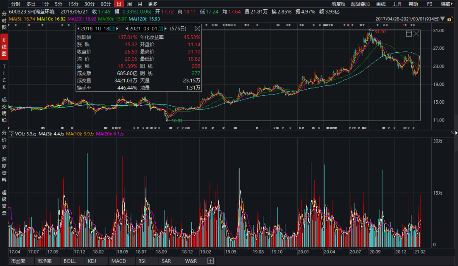Open 成交明细 in sidebar
Screen dimensions: 458x266
pyautogui.click(x=4, y=110)
